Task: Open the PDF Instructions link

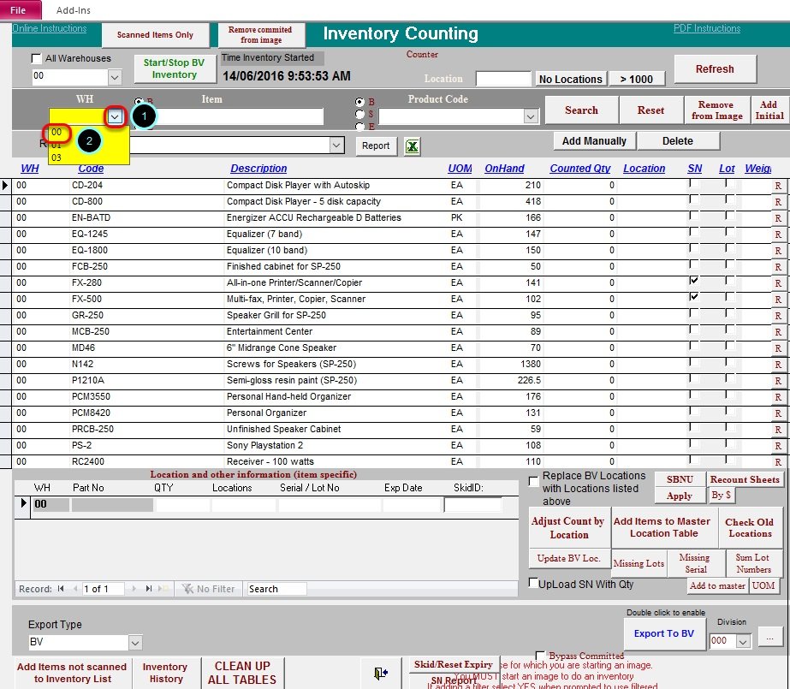Action: pos(706,28)
